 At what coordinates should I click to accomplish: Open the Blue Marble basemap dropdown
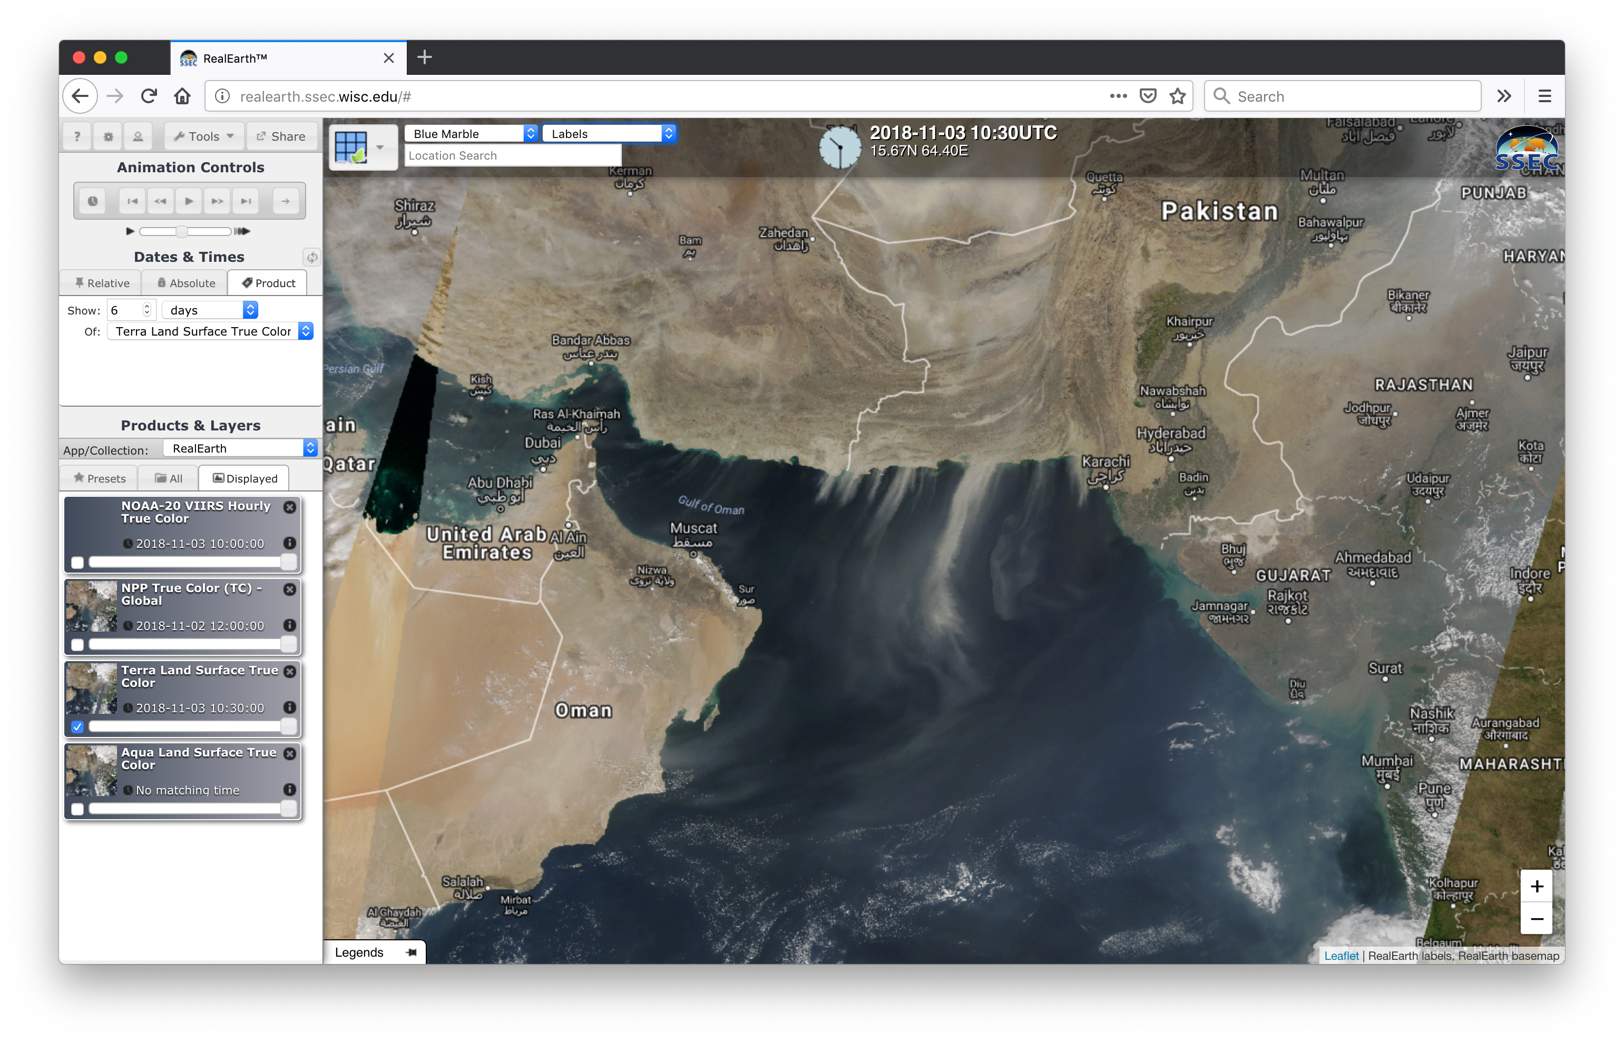pos(471,134)
